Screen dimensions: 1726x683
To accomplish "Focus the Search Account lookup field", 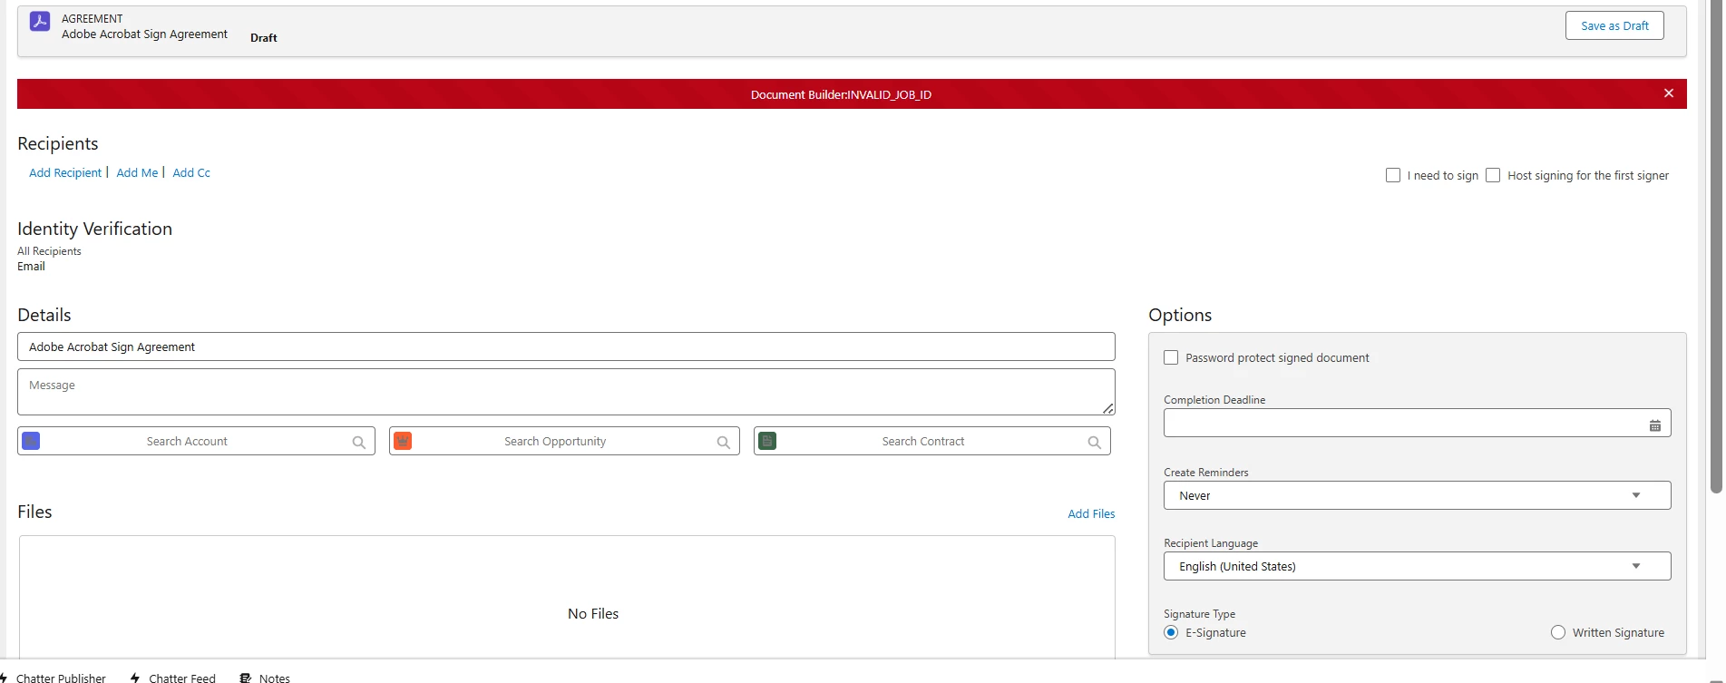I will click(196, 441).
